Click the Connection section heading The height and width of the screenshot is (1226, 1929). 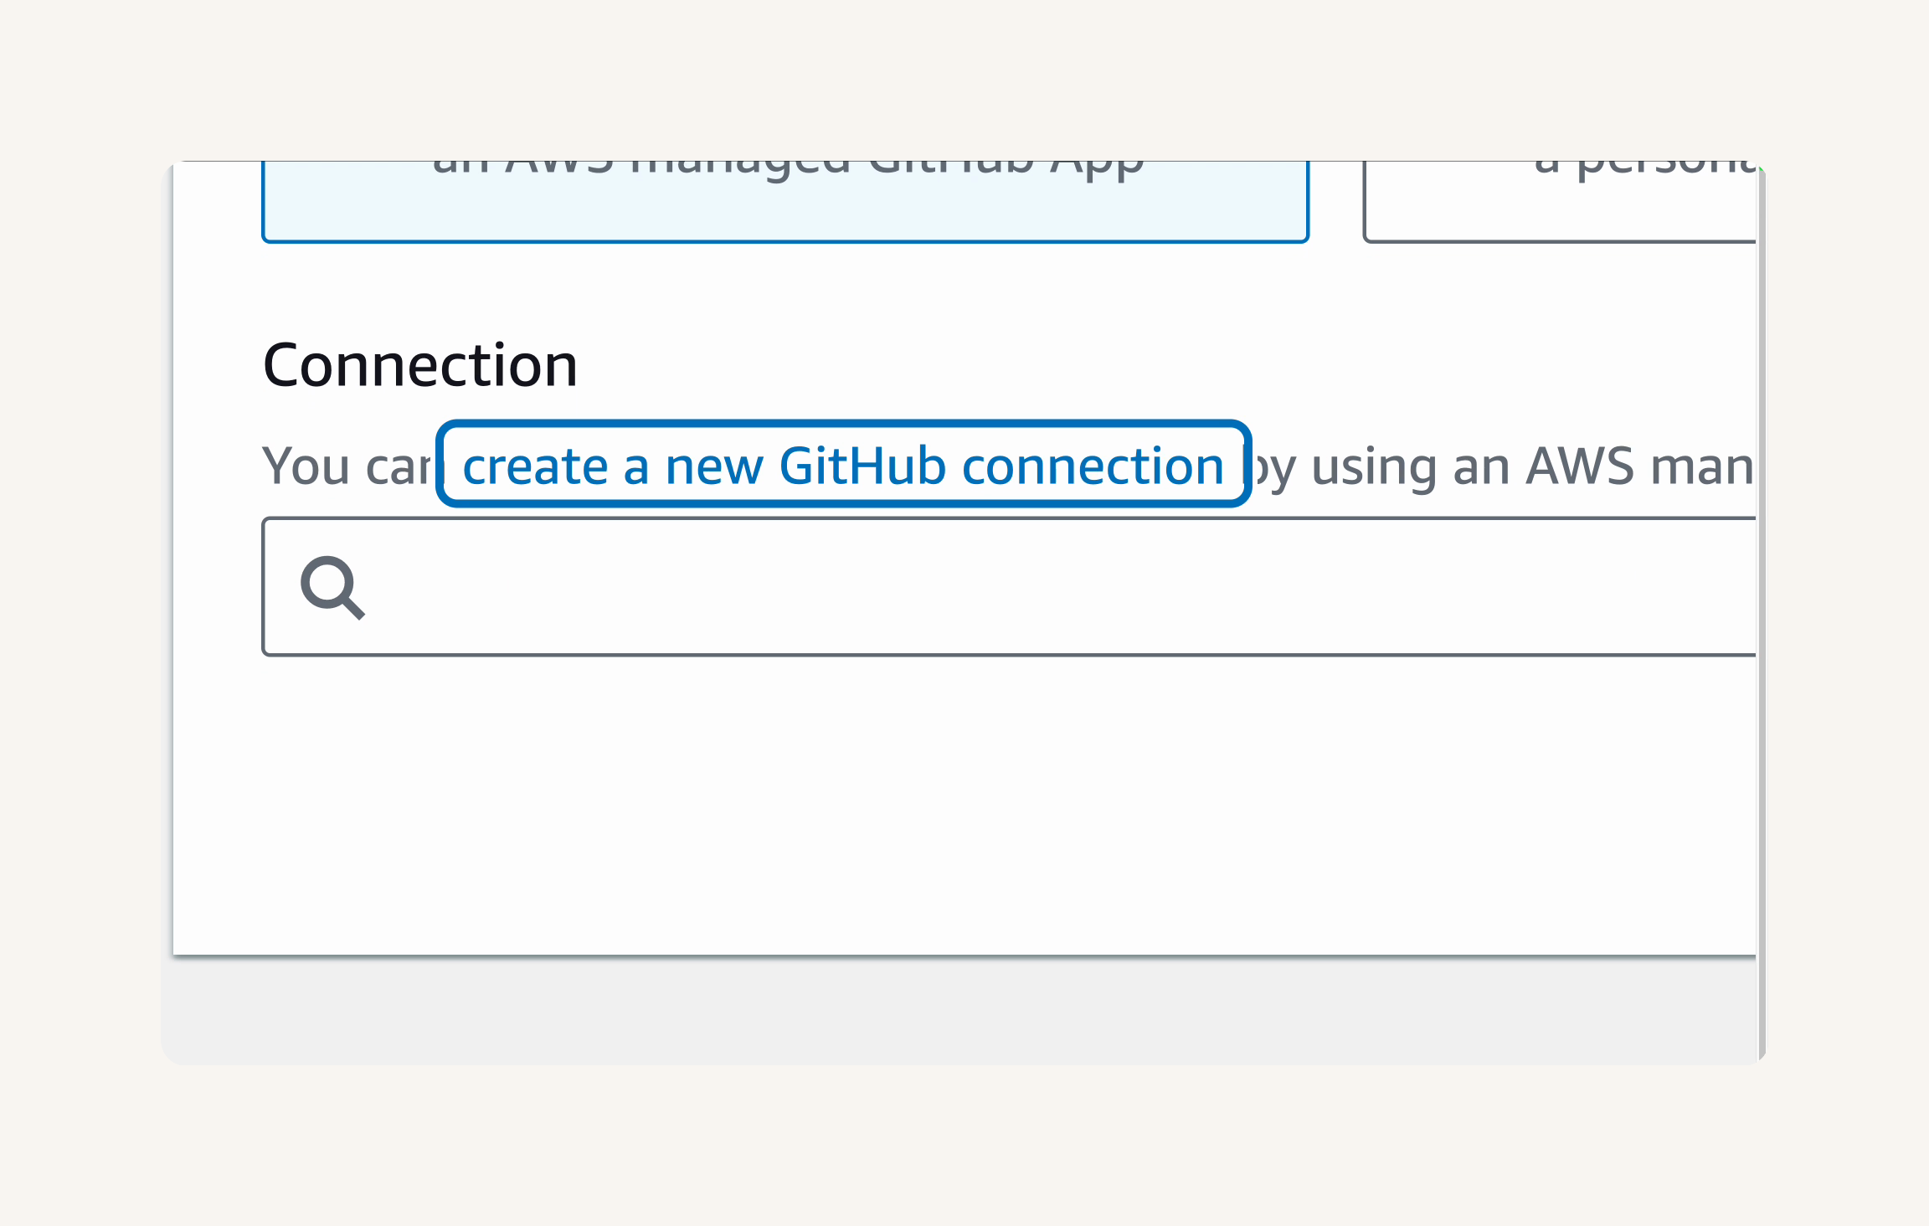click(x=420, y=366)
